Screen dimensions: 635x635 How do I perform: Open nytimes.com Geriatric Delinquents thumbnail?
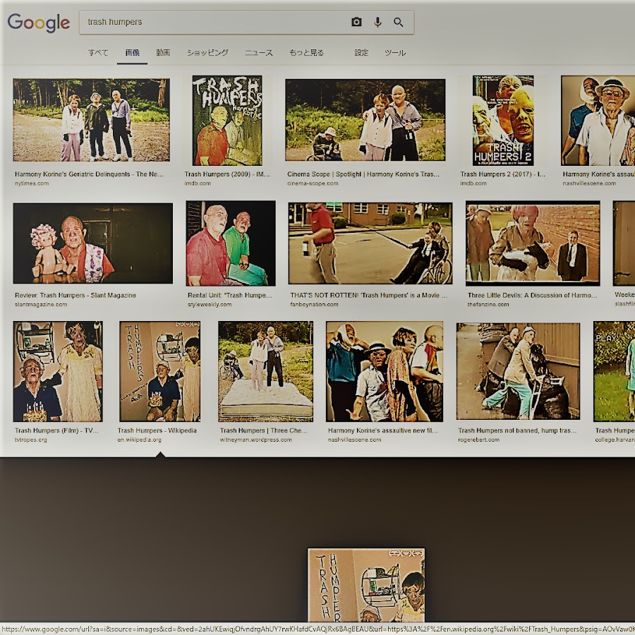(92, 120)
